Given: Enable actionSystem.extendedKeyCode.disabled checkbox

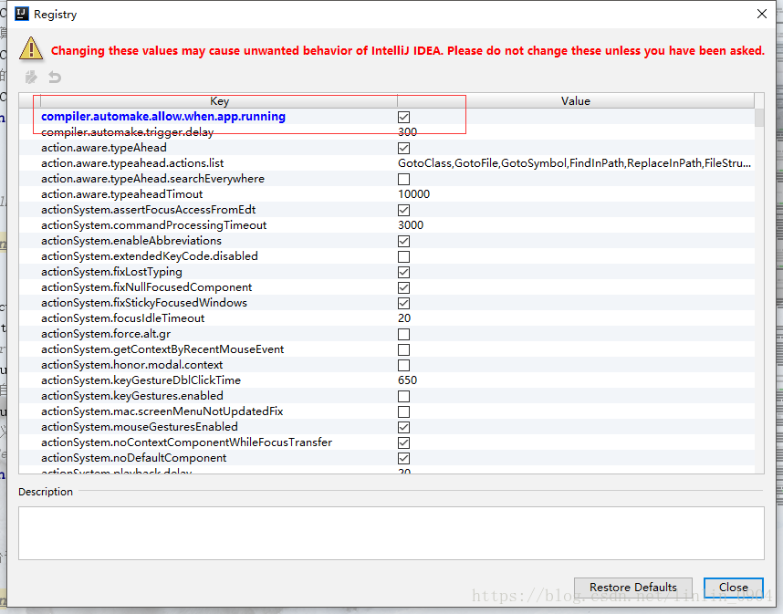Looking at the screenshot, I should tap(403, 256).
